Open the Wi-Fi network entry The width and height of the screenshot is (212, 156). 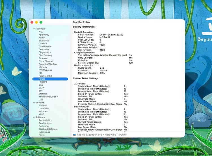42,114
